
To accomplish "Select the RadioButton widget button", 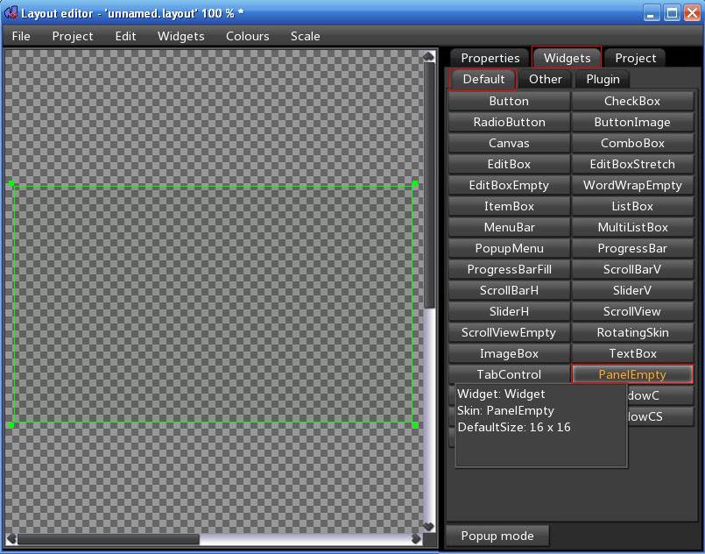I will (x=509, y=122).
